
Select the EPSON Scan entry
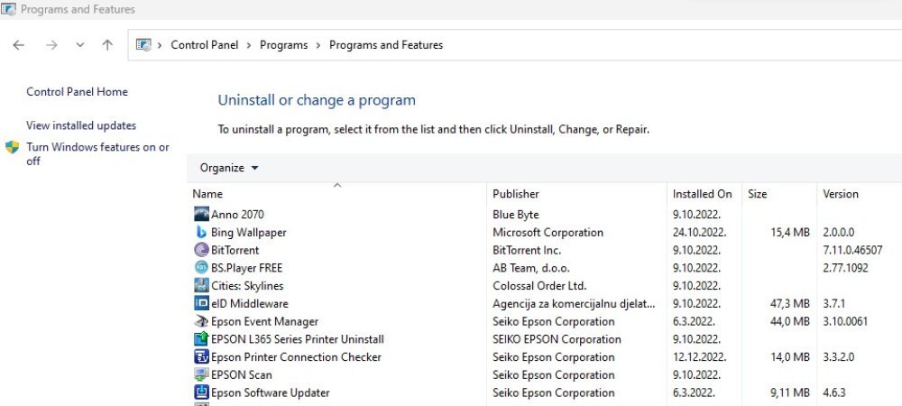(242, 375)
